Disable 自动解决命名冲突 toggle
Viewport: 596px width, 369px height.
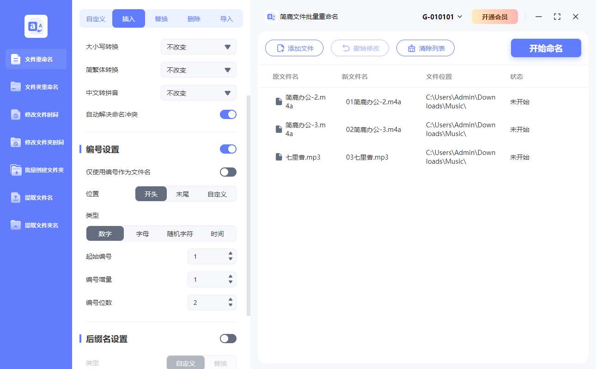pos(228,114)
